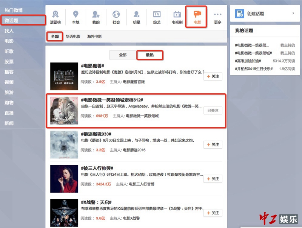
Task: Follow the 电影魔兽 topic
Action: pyautogui.click(x=213, y=76)
